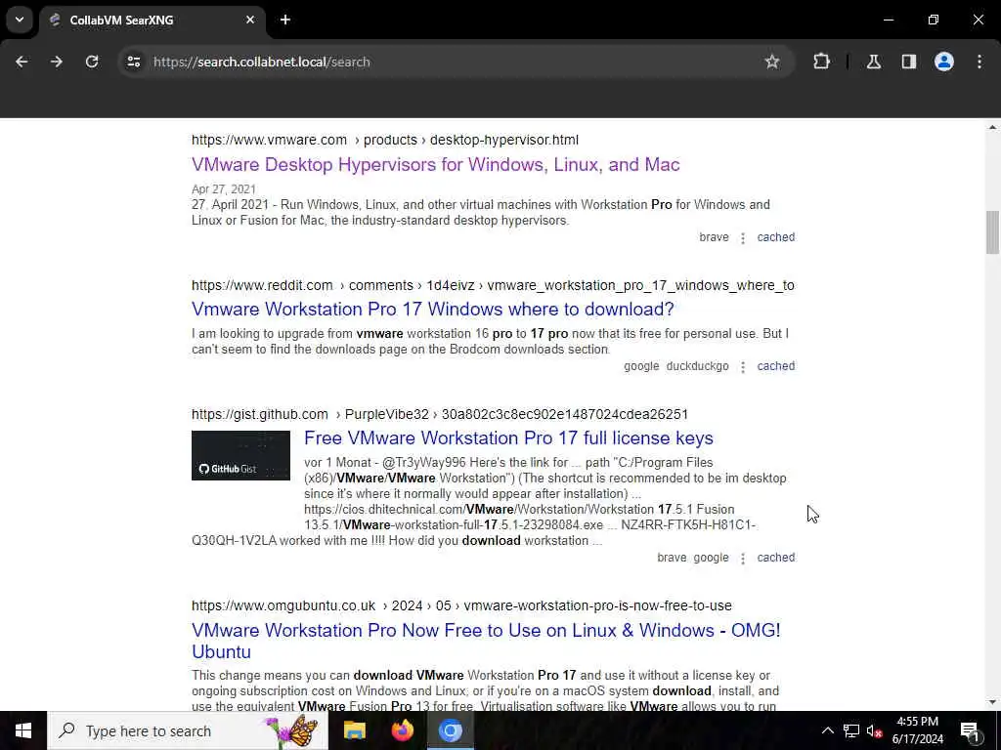Click the gist.github.com result URL
Image resolution: width=1001 pixels, height=750 pixels.
440,414
